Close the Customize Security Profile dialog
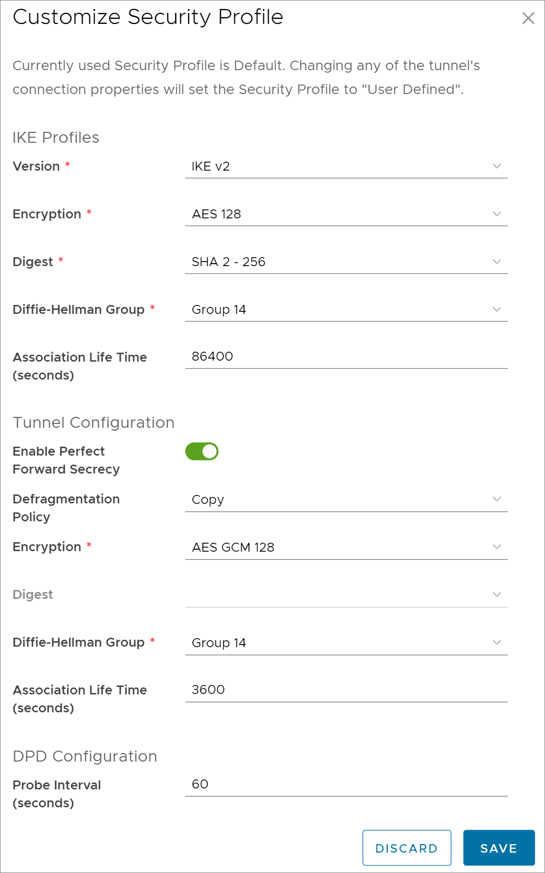The height and width of the screenshot is (873, 545). pyautogui.click(x=528, y=18)
